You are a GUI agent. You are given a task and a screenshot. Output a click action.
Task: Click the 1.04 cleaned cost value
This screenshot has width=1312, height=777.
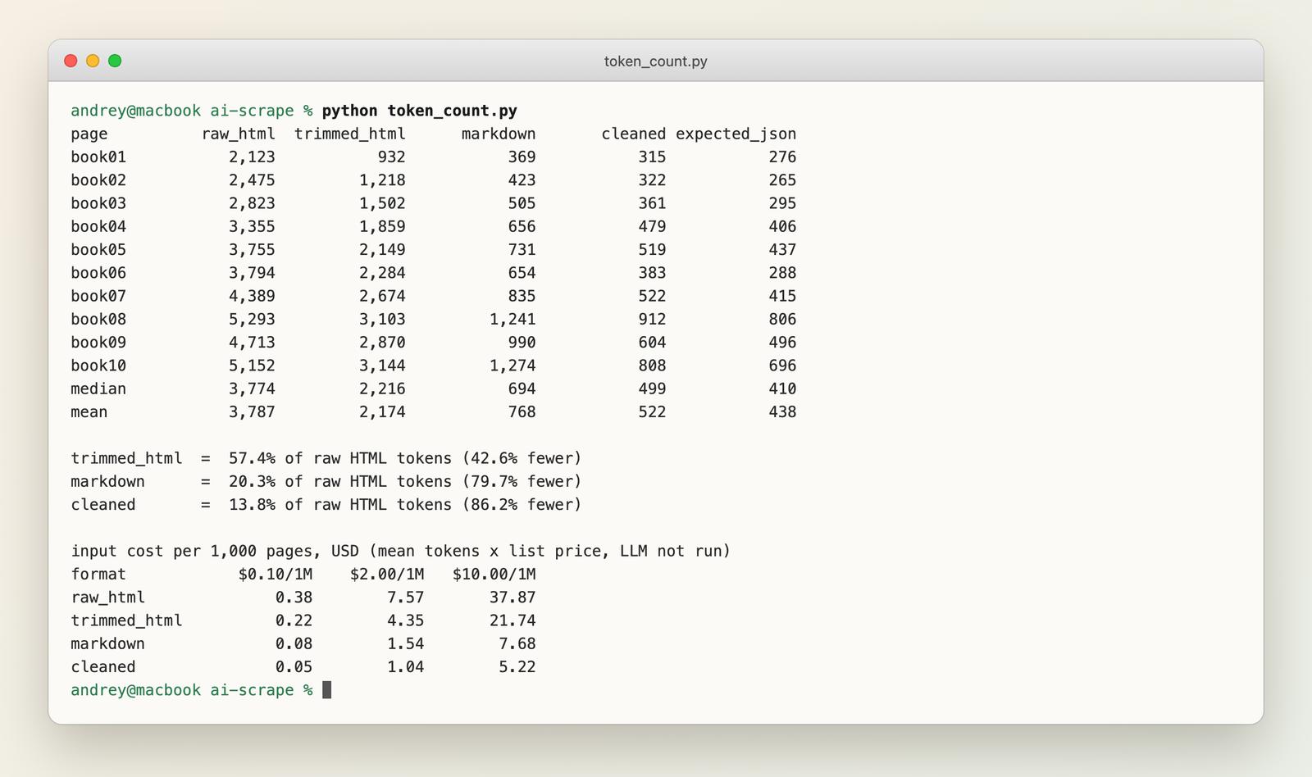pyautogui.click(x=406, y=667)
